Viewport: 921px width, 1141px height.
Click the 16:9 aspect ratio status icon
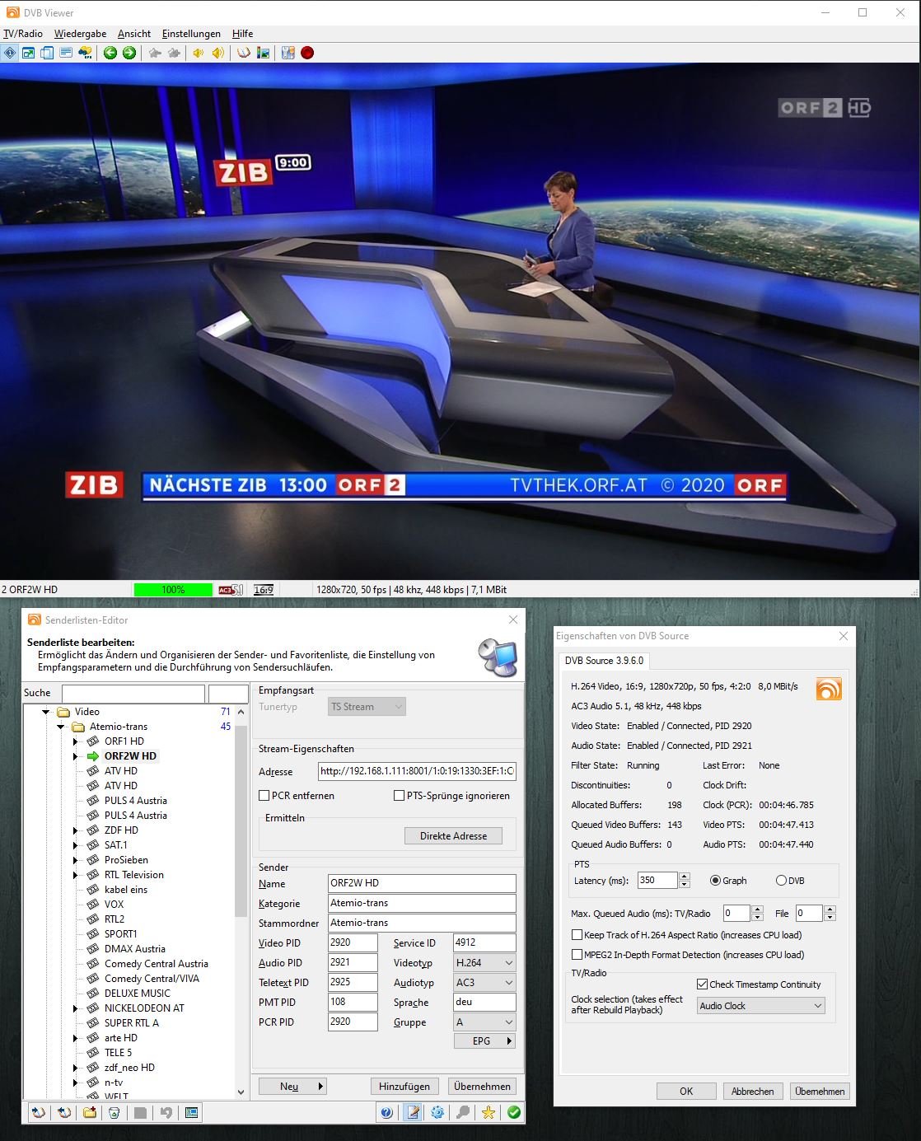tap(264, 590)
